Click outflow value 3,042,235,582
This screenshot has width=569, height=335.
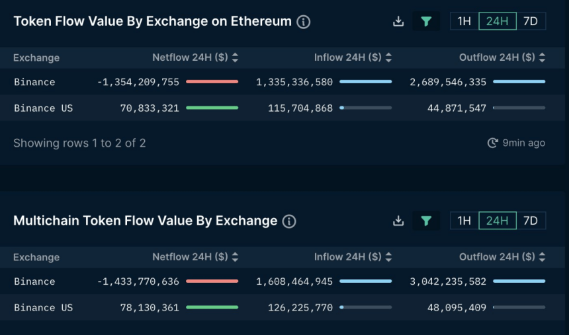(x=448, y=281)
